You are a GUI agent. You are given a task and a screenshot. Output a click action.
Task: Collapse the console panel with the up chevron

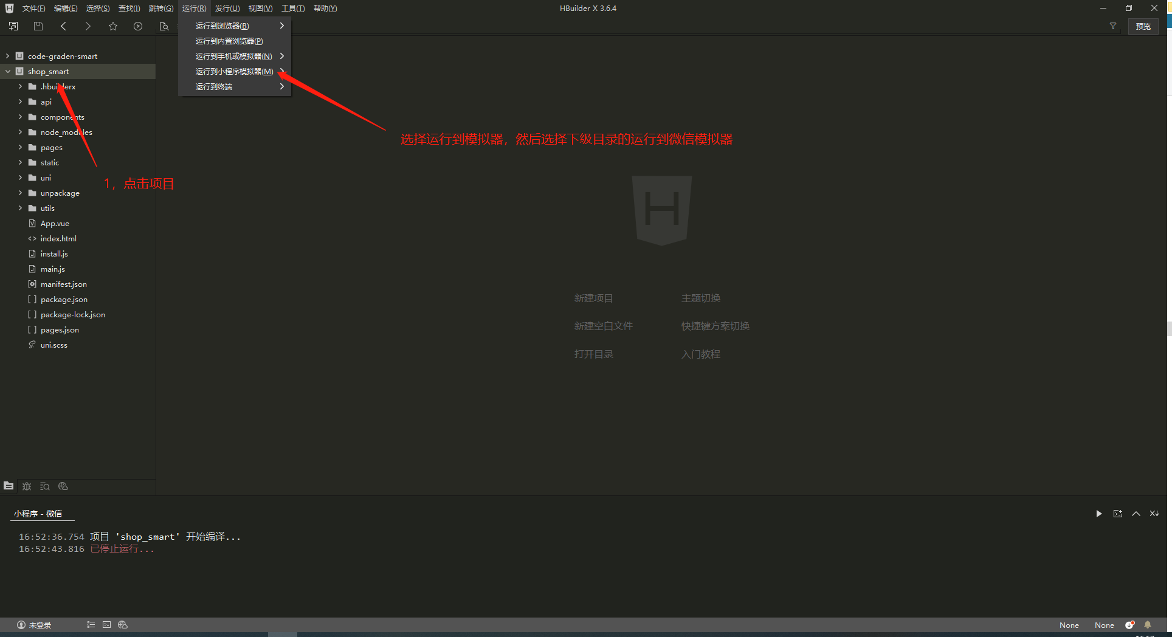(1136, 514)
